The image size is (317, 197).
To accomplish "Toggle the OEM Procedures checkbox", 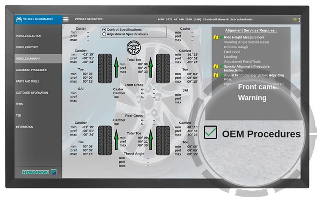I will [x=210, y=132].
